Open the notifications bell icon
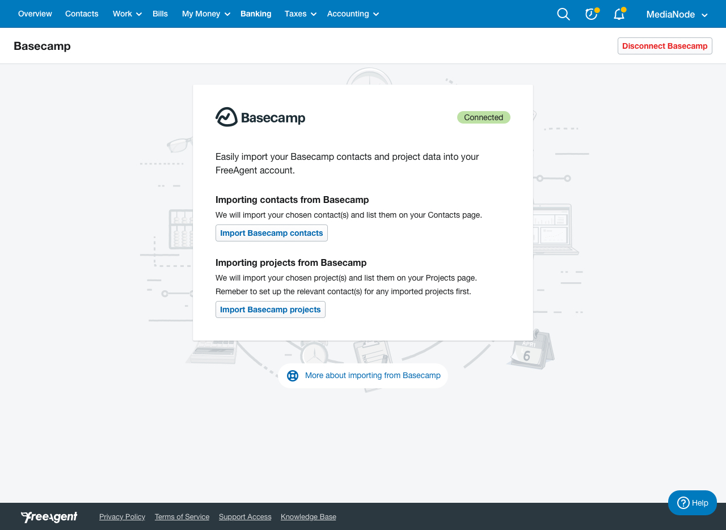Image resolution: width=726 pixels, height=530 pixels. tap(618, 14)
